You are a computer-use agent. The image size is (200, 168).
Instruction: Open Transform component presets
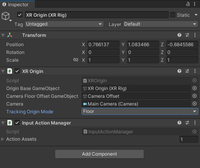(187, 35)
